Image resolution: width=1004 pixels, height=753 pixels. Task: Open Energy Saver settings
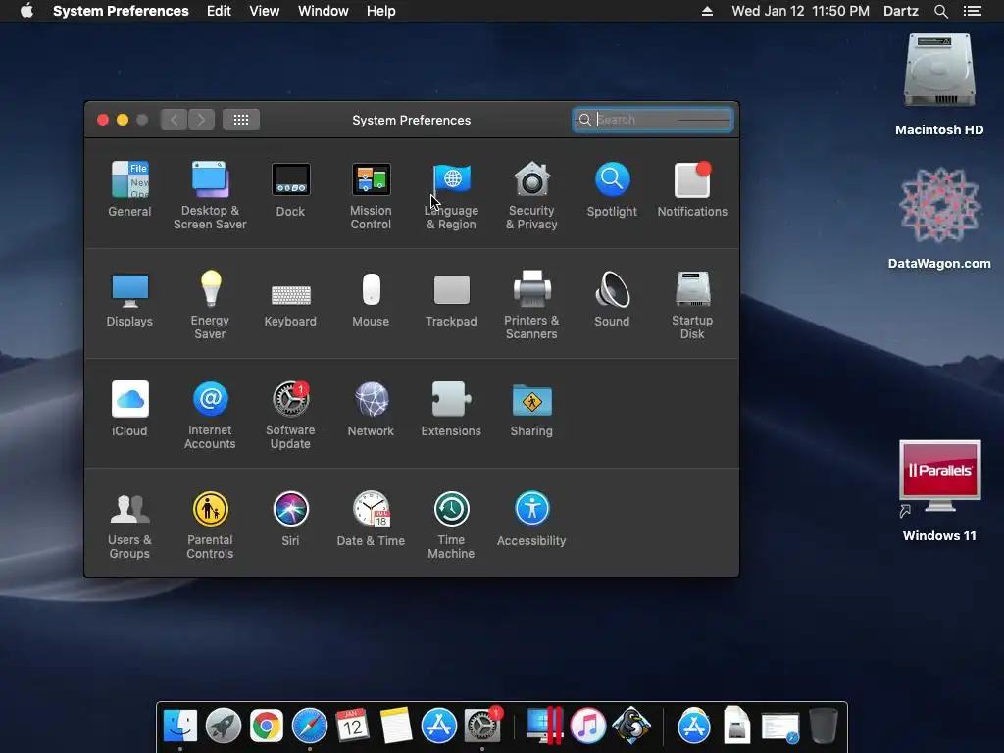tap(210, 305)
